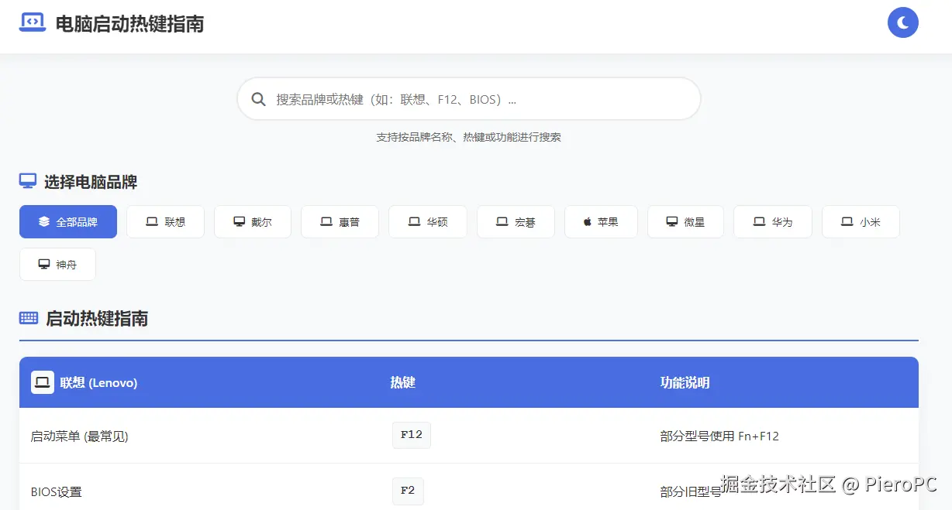Click the keyboard icon beside 启动热键指南

point(29,318)
